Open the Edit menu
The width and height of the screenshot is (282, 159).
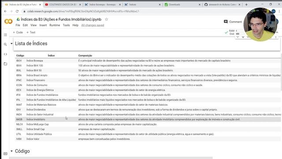coord(25,25)
